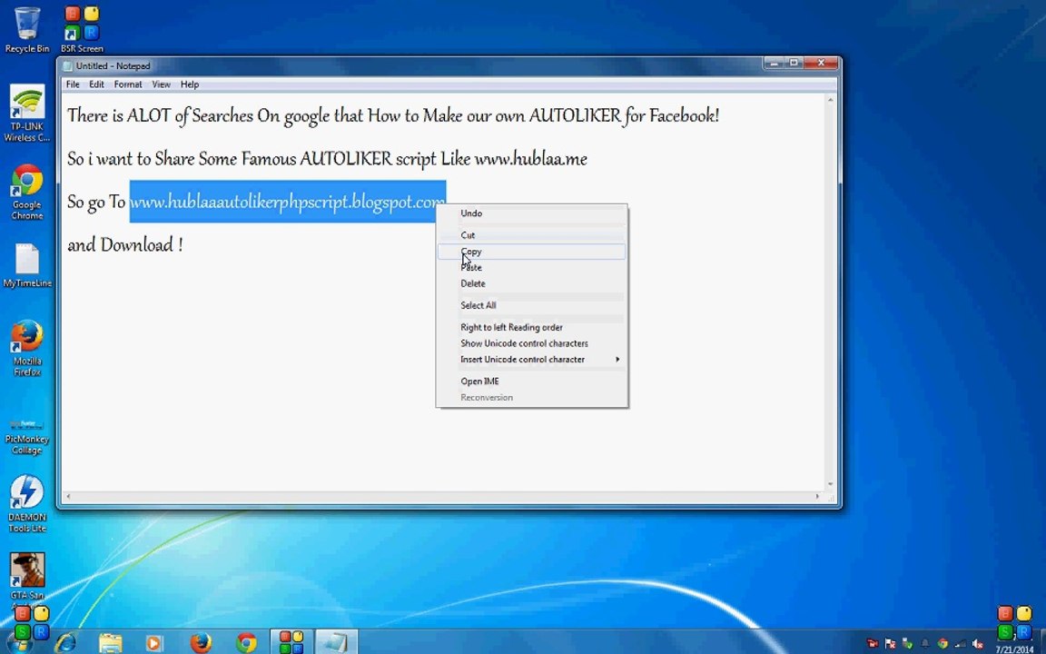Viewport: 1046px width, 654px height.
Task: Open Firefox from the taskbar
Action: click(x=201, y=643)
